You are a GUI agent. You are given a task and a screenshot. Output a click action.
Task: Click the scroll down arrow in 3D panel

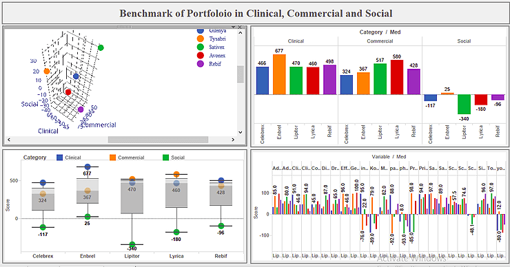coord(241,132)
